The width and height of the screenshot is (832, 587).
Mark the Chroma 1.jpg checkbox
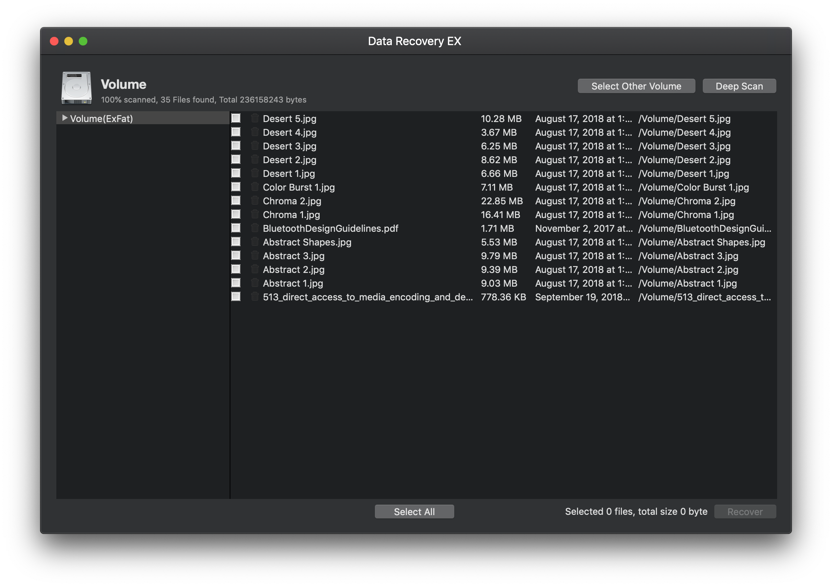tap(236, 214)
